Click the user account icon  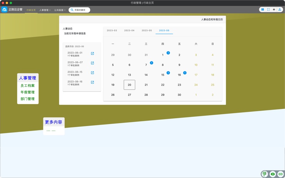280,10
